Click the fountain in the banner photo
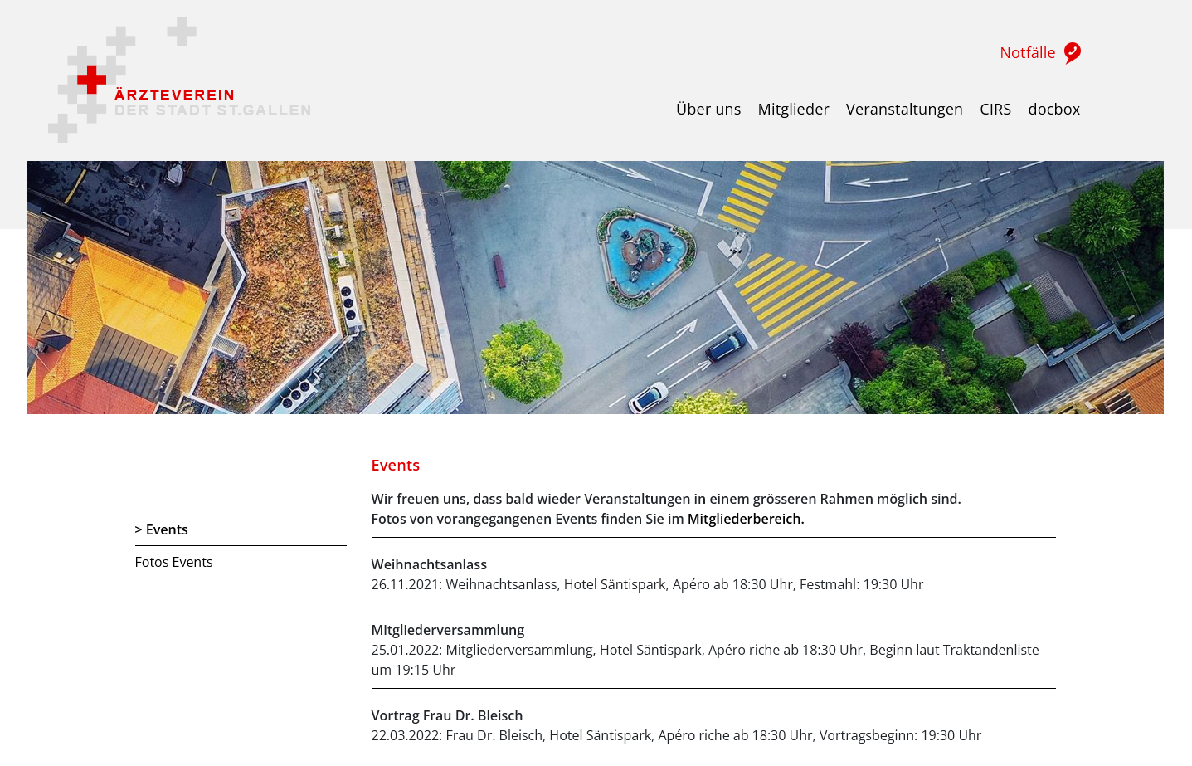1192x766 pixels. click(641, 252)
